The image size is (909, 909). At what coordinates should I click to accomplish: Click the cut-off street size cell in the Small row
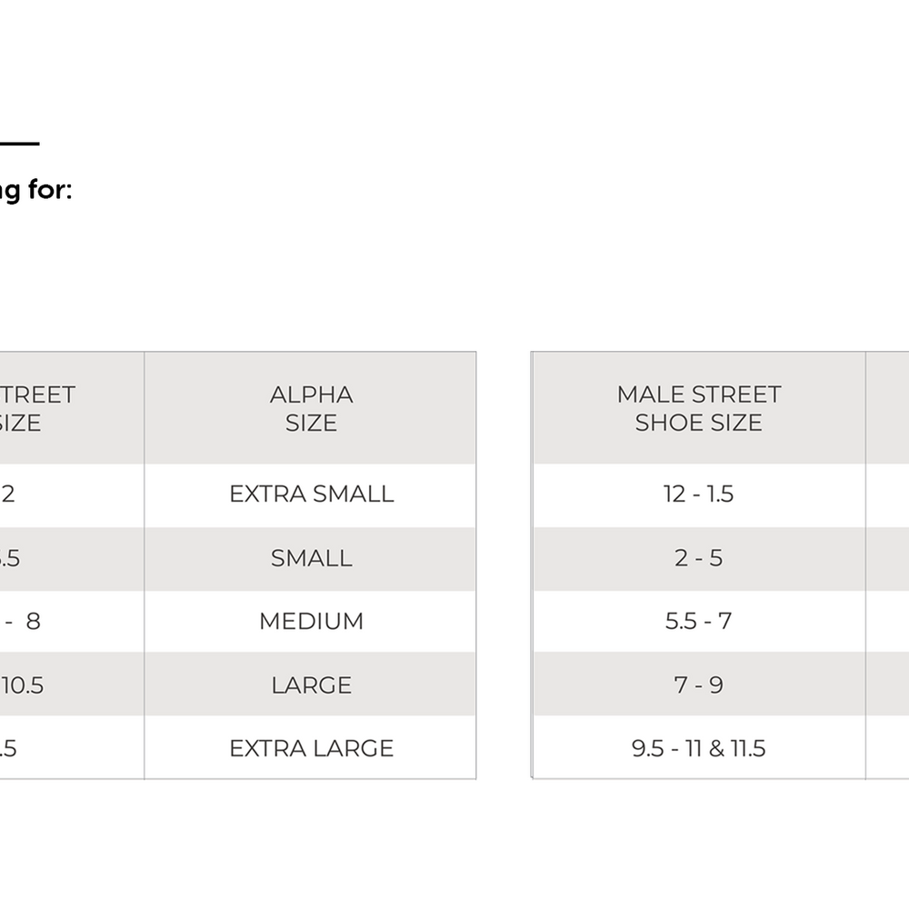[x=72, y=558]
